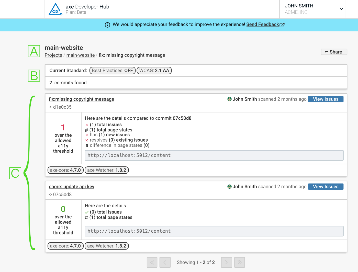
Task: Toggle the Best Practices OFF setting
Action: tap(112, 71)
